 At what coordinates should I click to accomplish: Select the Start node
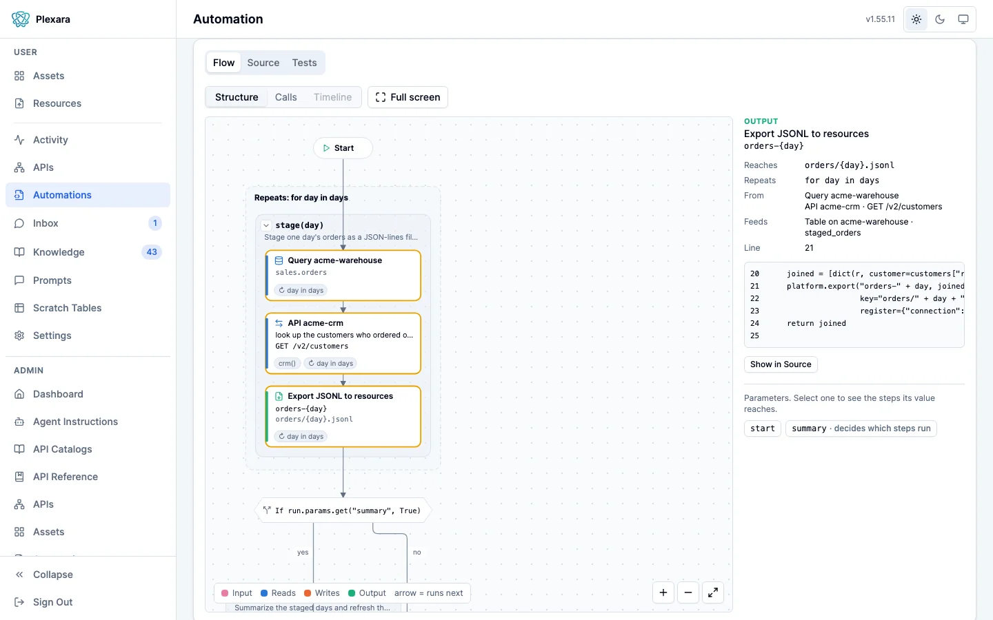point(343,148)
